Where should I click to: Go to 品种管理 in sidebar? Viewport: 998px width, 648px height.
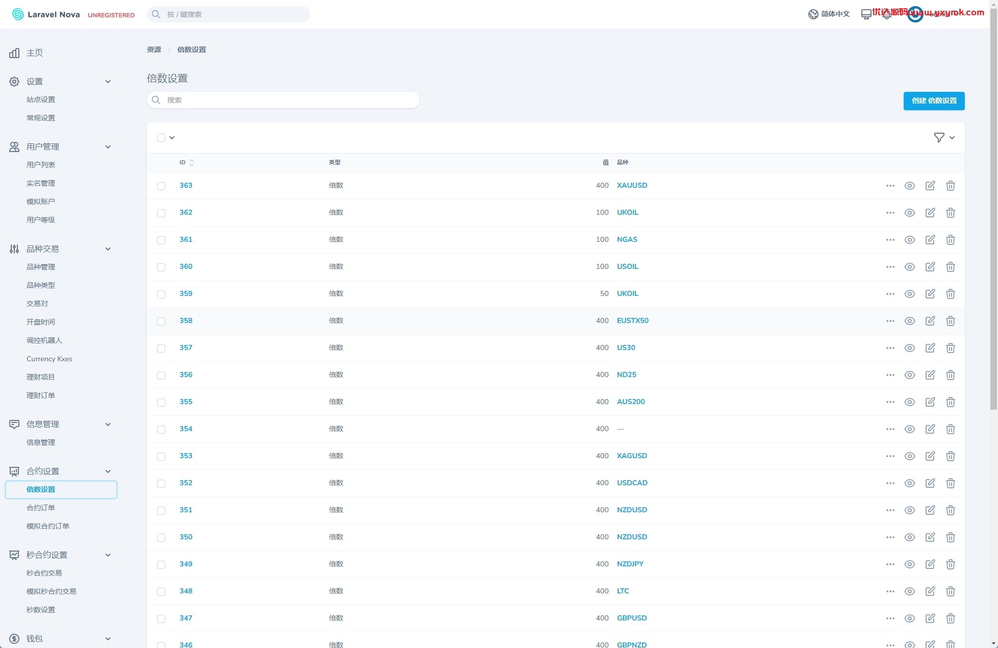[41, 267]
